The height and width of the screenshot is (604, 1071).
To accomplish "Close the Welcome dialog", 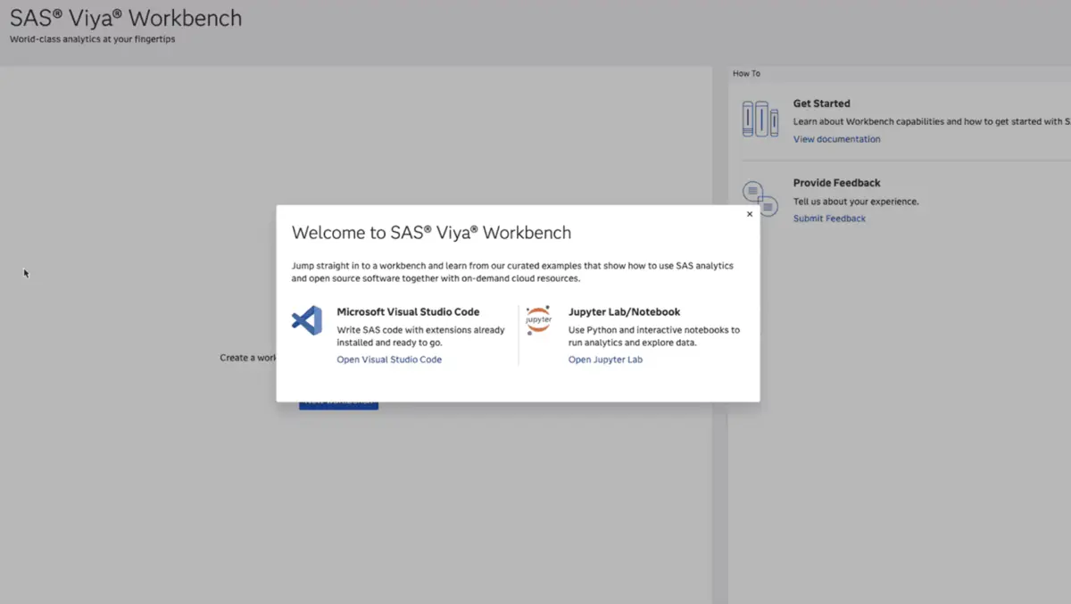I will pos(750,214).
